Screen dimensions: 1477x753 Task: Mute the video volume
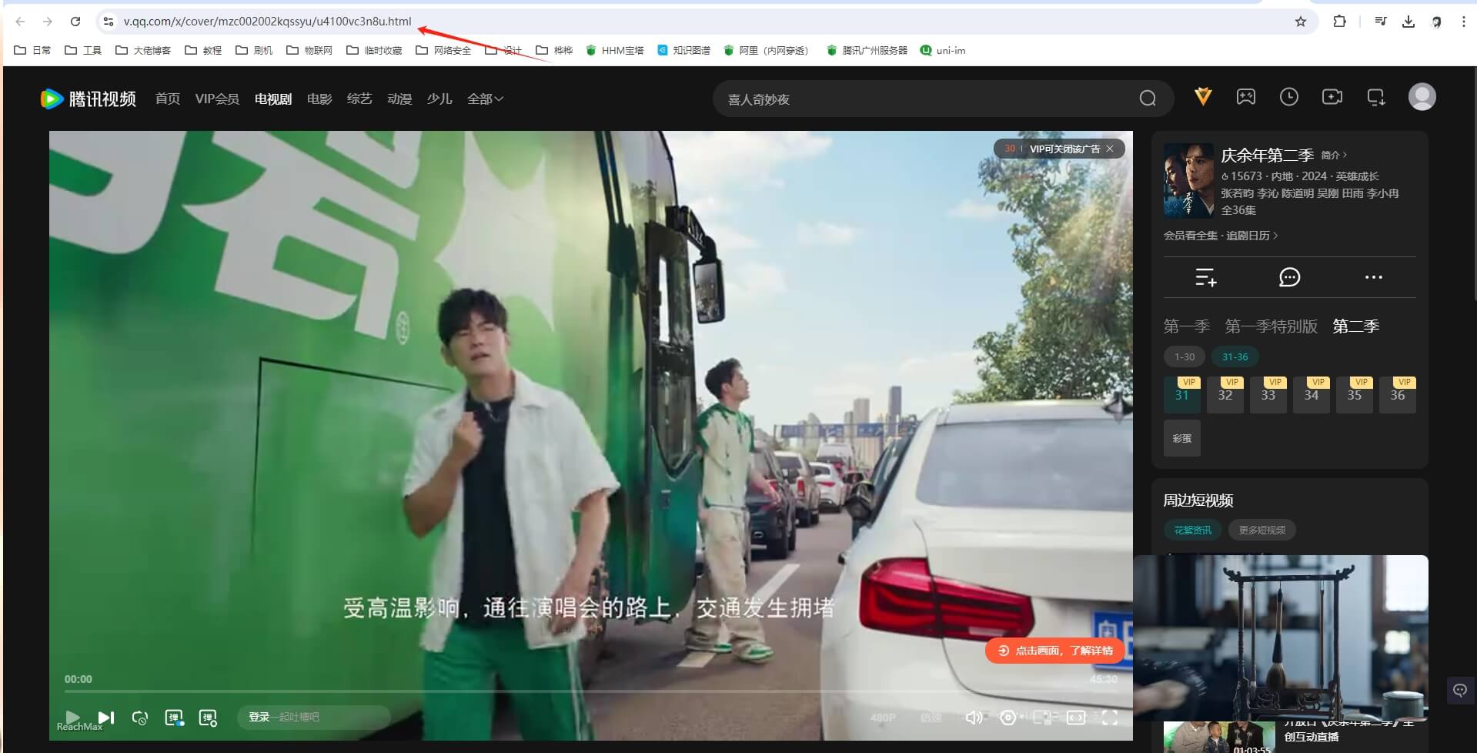974,718
